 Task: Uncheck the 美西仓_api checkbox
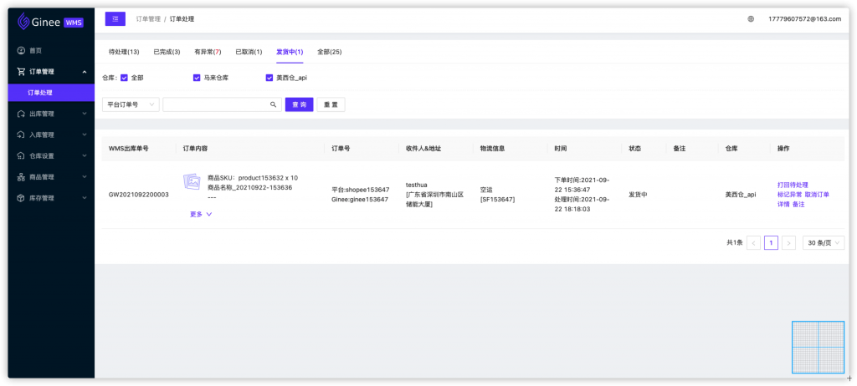(269, 78)
